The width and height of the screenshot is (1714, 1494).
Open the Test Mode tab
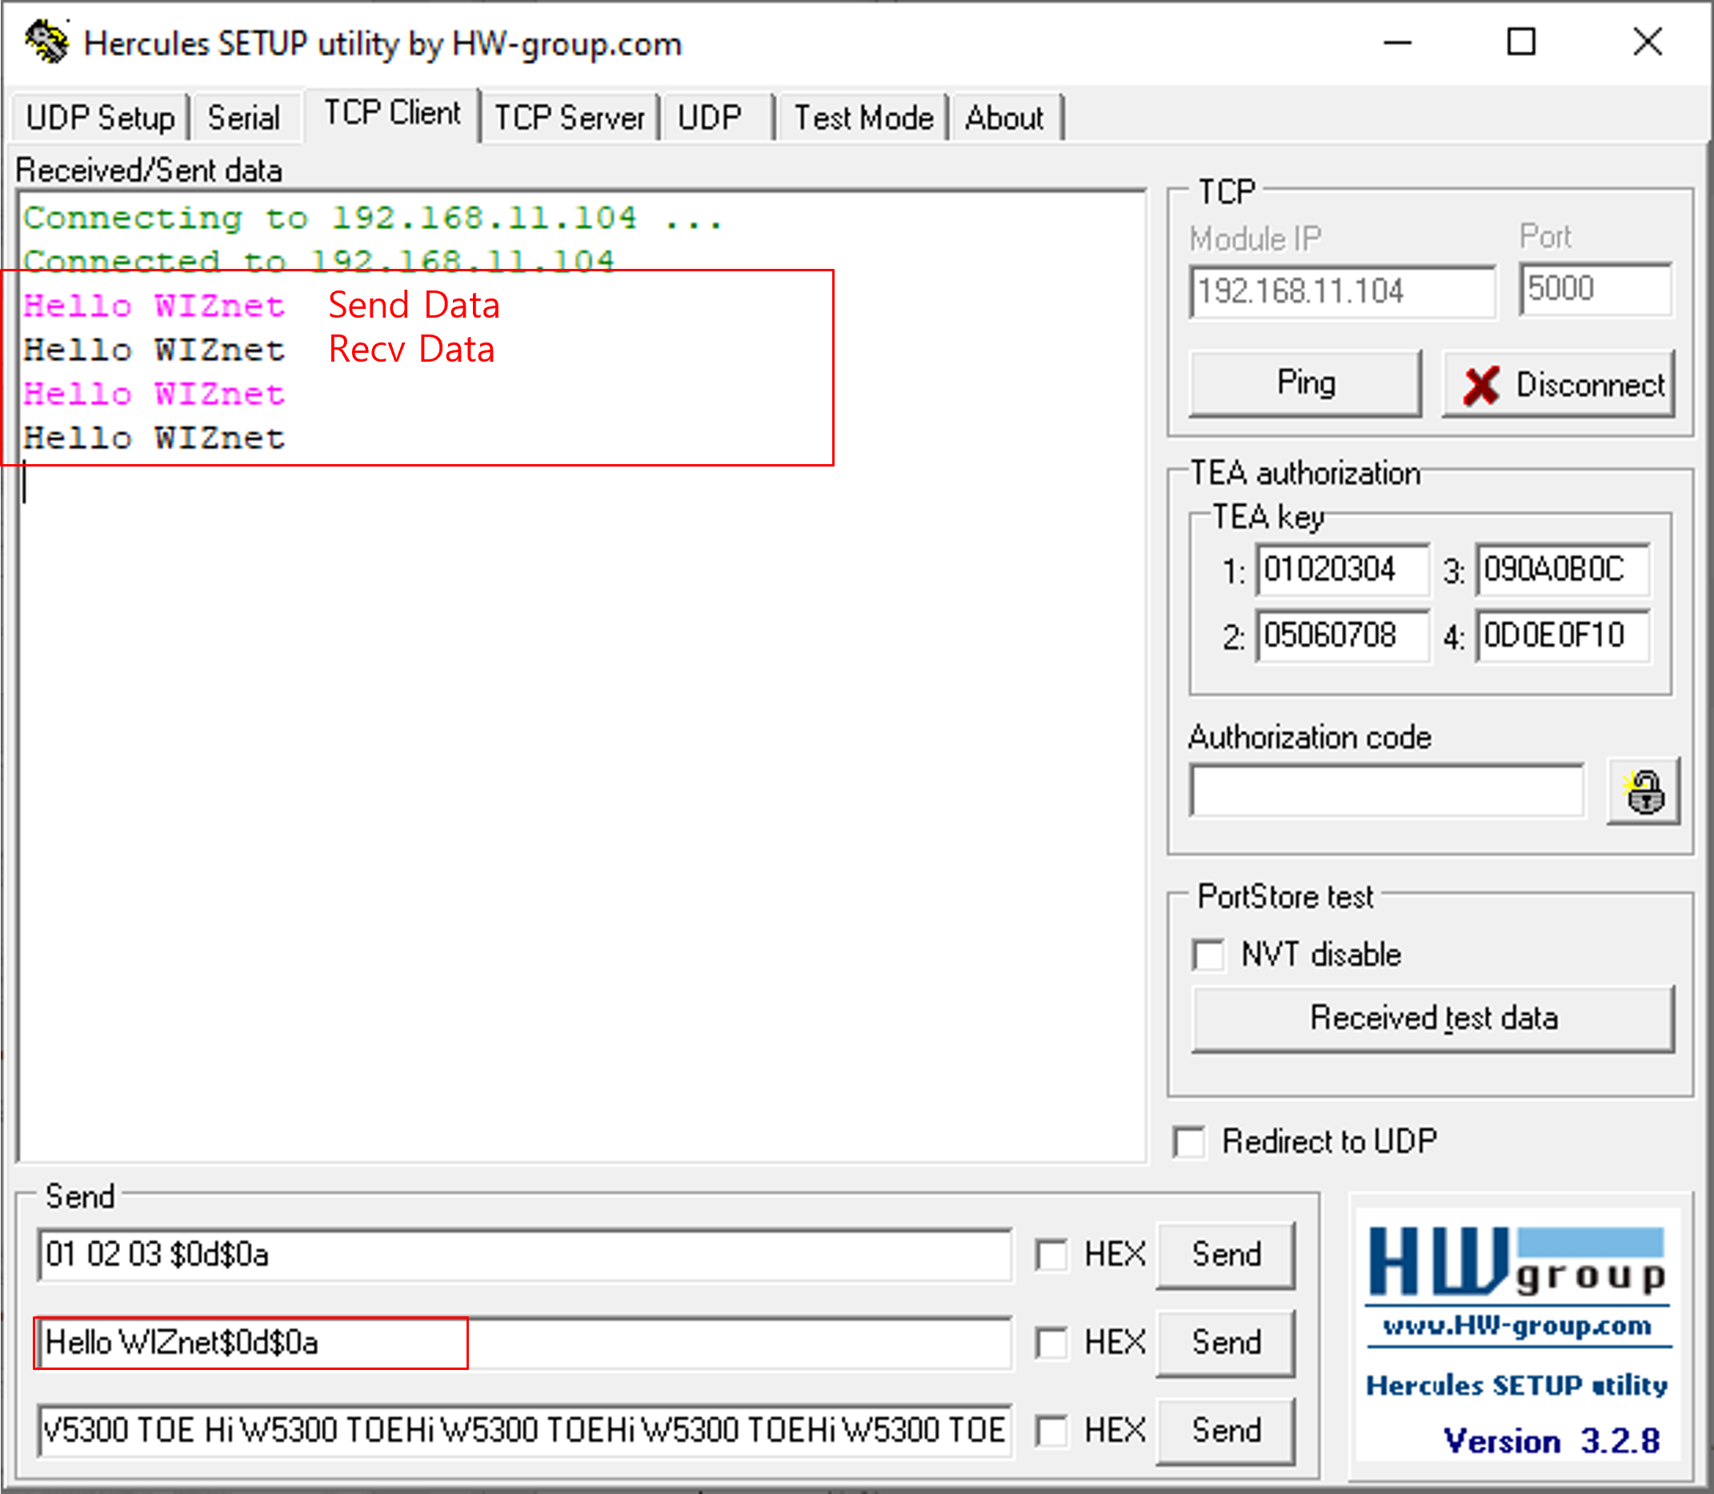(862, 117)
